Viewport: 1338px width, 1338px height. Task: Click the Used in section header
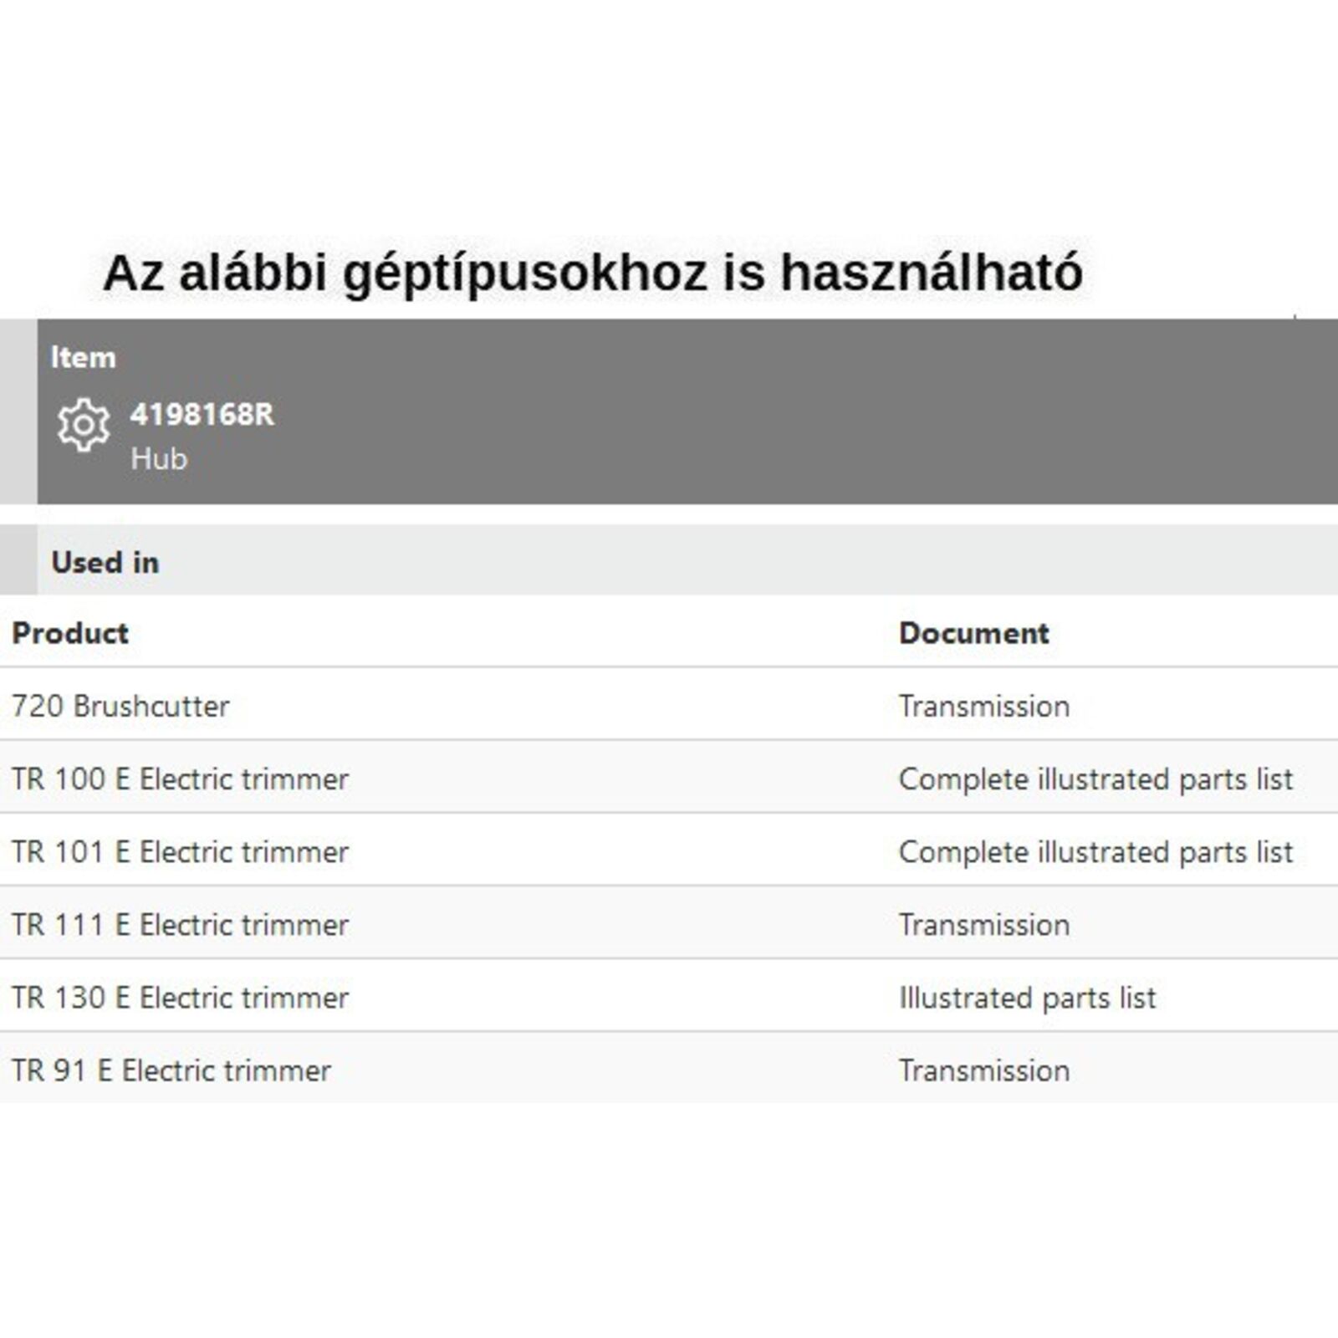105,562
